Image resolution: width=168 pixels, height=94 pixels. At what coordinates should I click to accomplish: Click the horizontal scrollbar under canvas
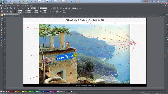click(x=85, y=90)
